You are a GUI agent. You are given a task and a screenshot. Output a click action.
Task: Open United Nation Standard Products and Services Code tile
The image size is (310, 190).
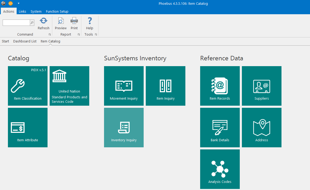point(69,86)
